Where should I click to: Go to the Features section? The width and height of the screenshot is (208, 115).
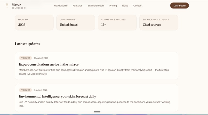pyautogui.click(x=77, y=6)
